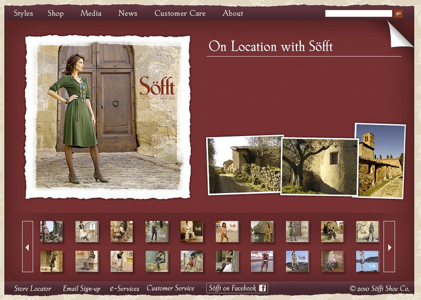Select thumbnail of woman in red dress on rocks

pos(192,261)
